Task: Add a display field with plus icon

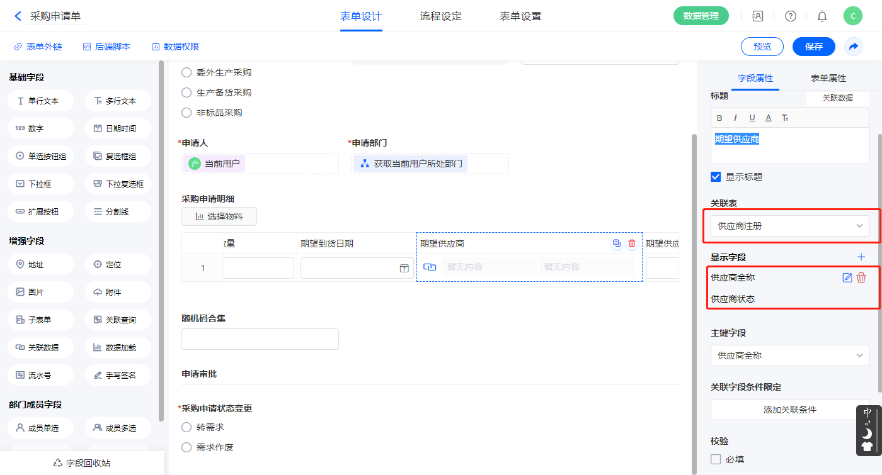Action: click(861, 257)
